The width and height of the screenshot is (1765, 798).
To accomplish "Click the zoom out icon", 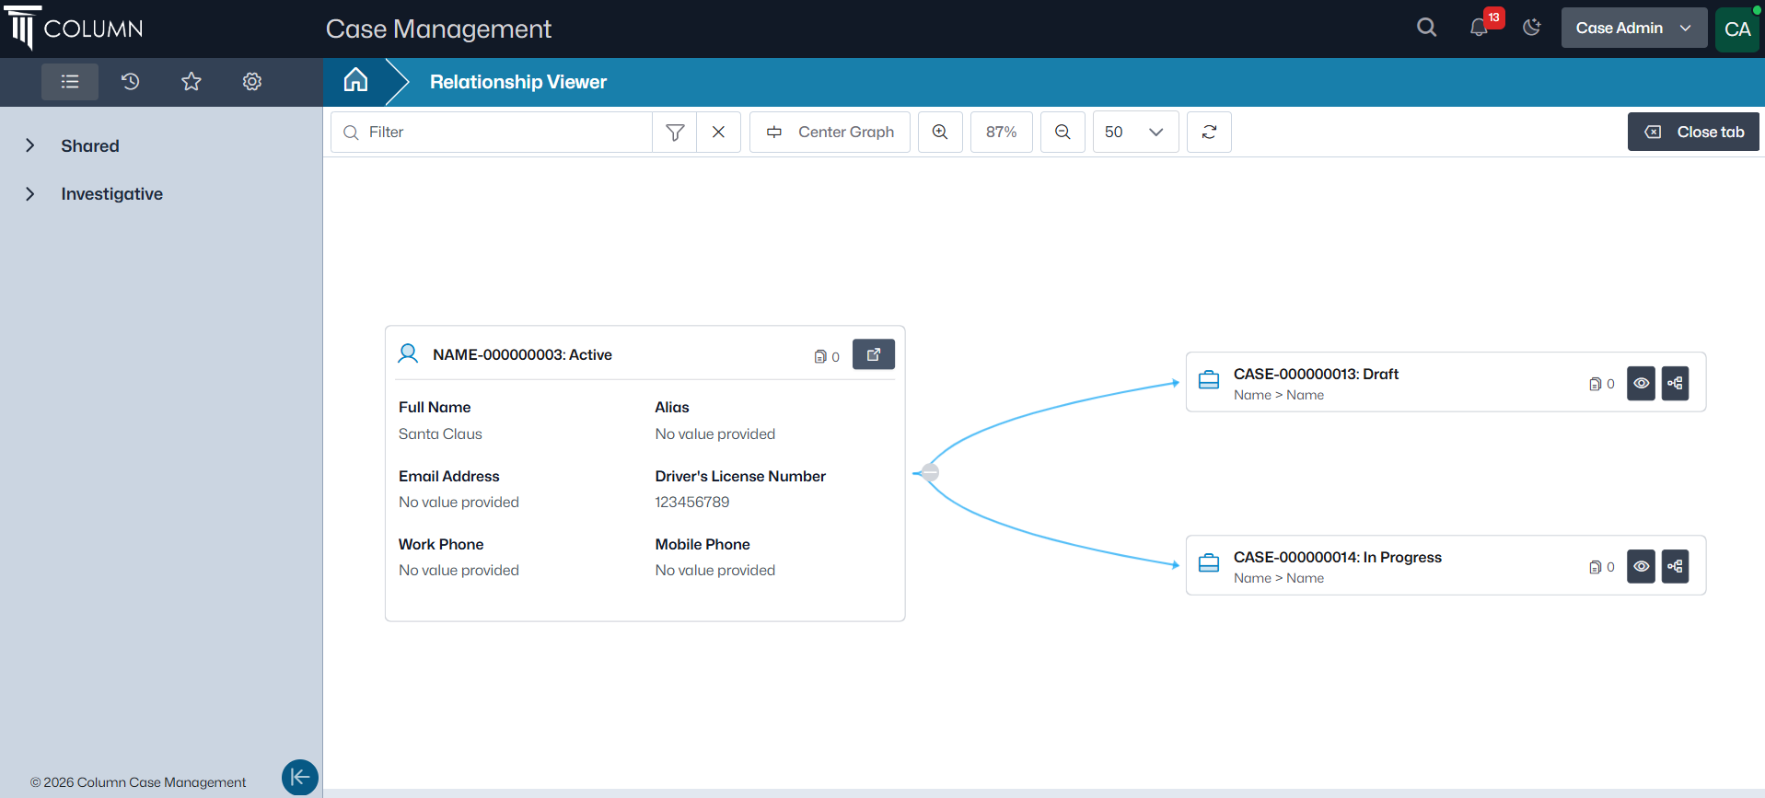I will tap(1062, 132).
